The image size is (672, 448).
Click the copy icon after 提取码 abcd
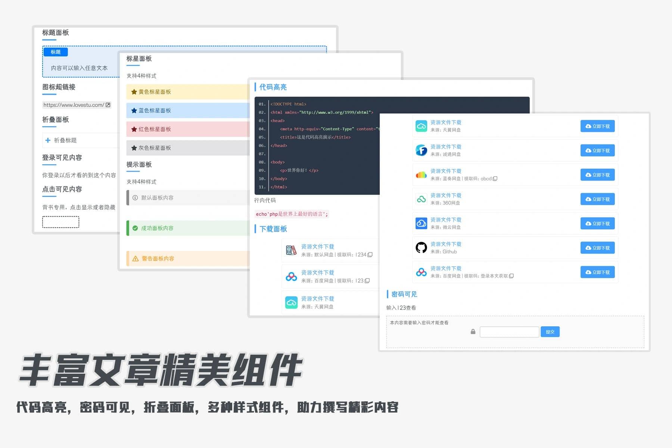coord(495,178)
